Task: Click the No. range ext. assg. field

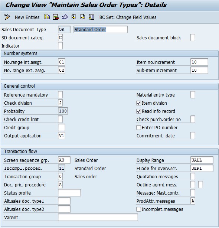Action: (62, 70)
